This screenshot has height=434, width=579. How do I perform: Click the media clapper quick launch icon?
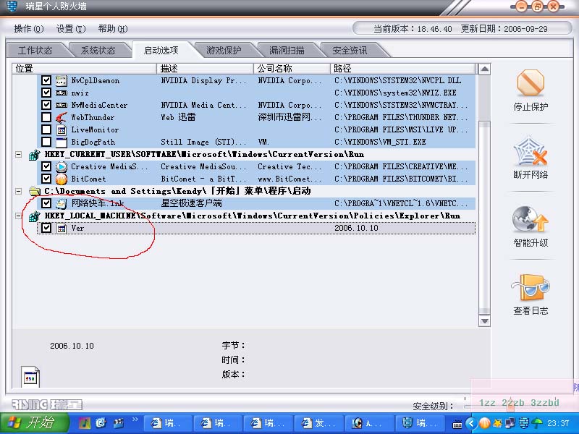pyautogui.click(x=119, y=423)
